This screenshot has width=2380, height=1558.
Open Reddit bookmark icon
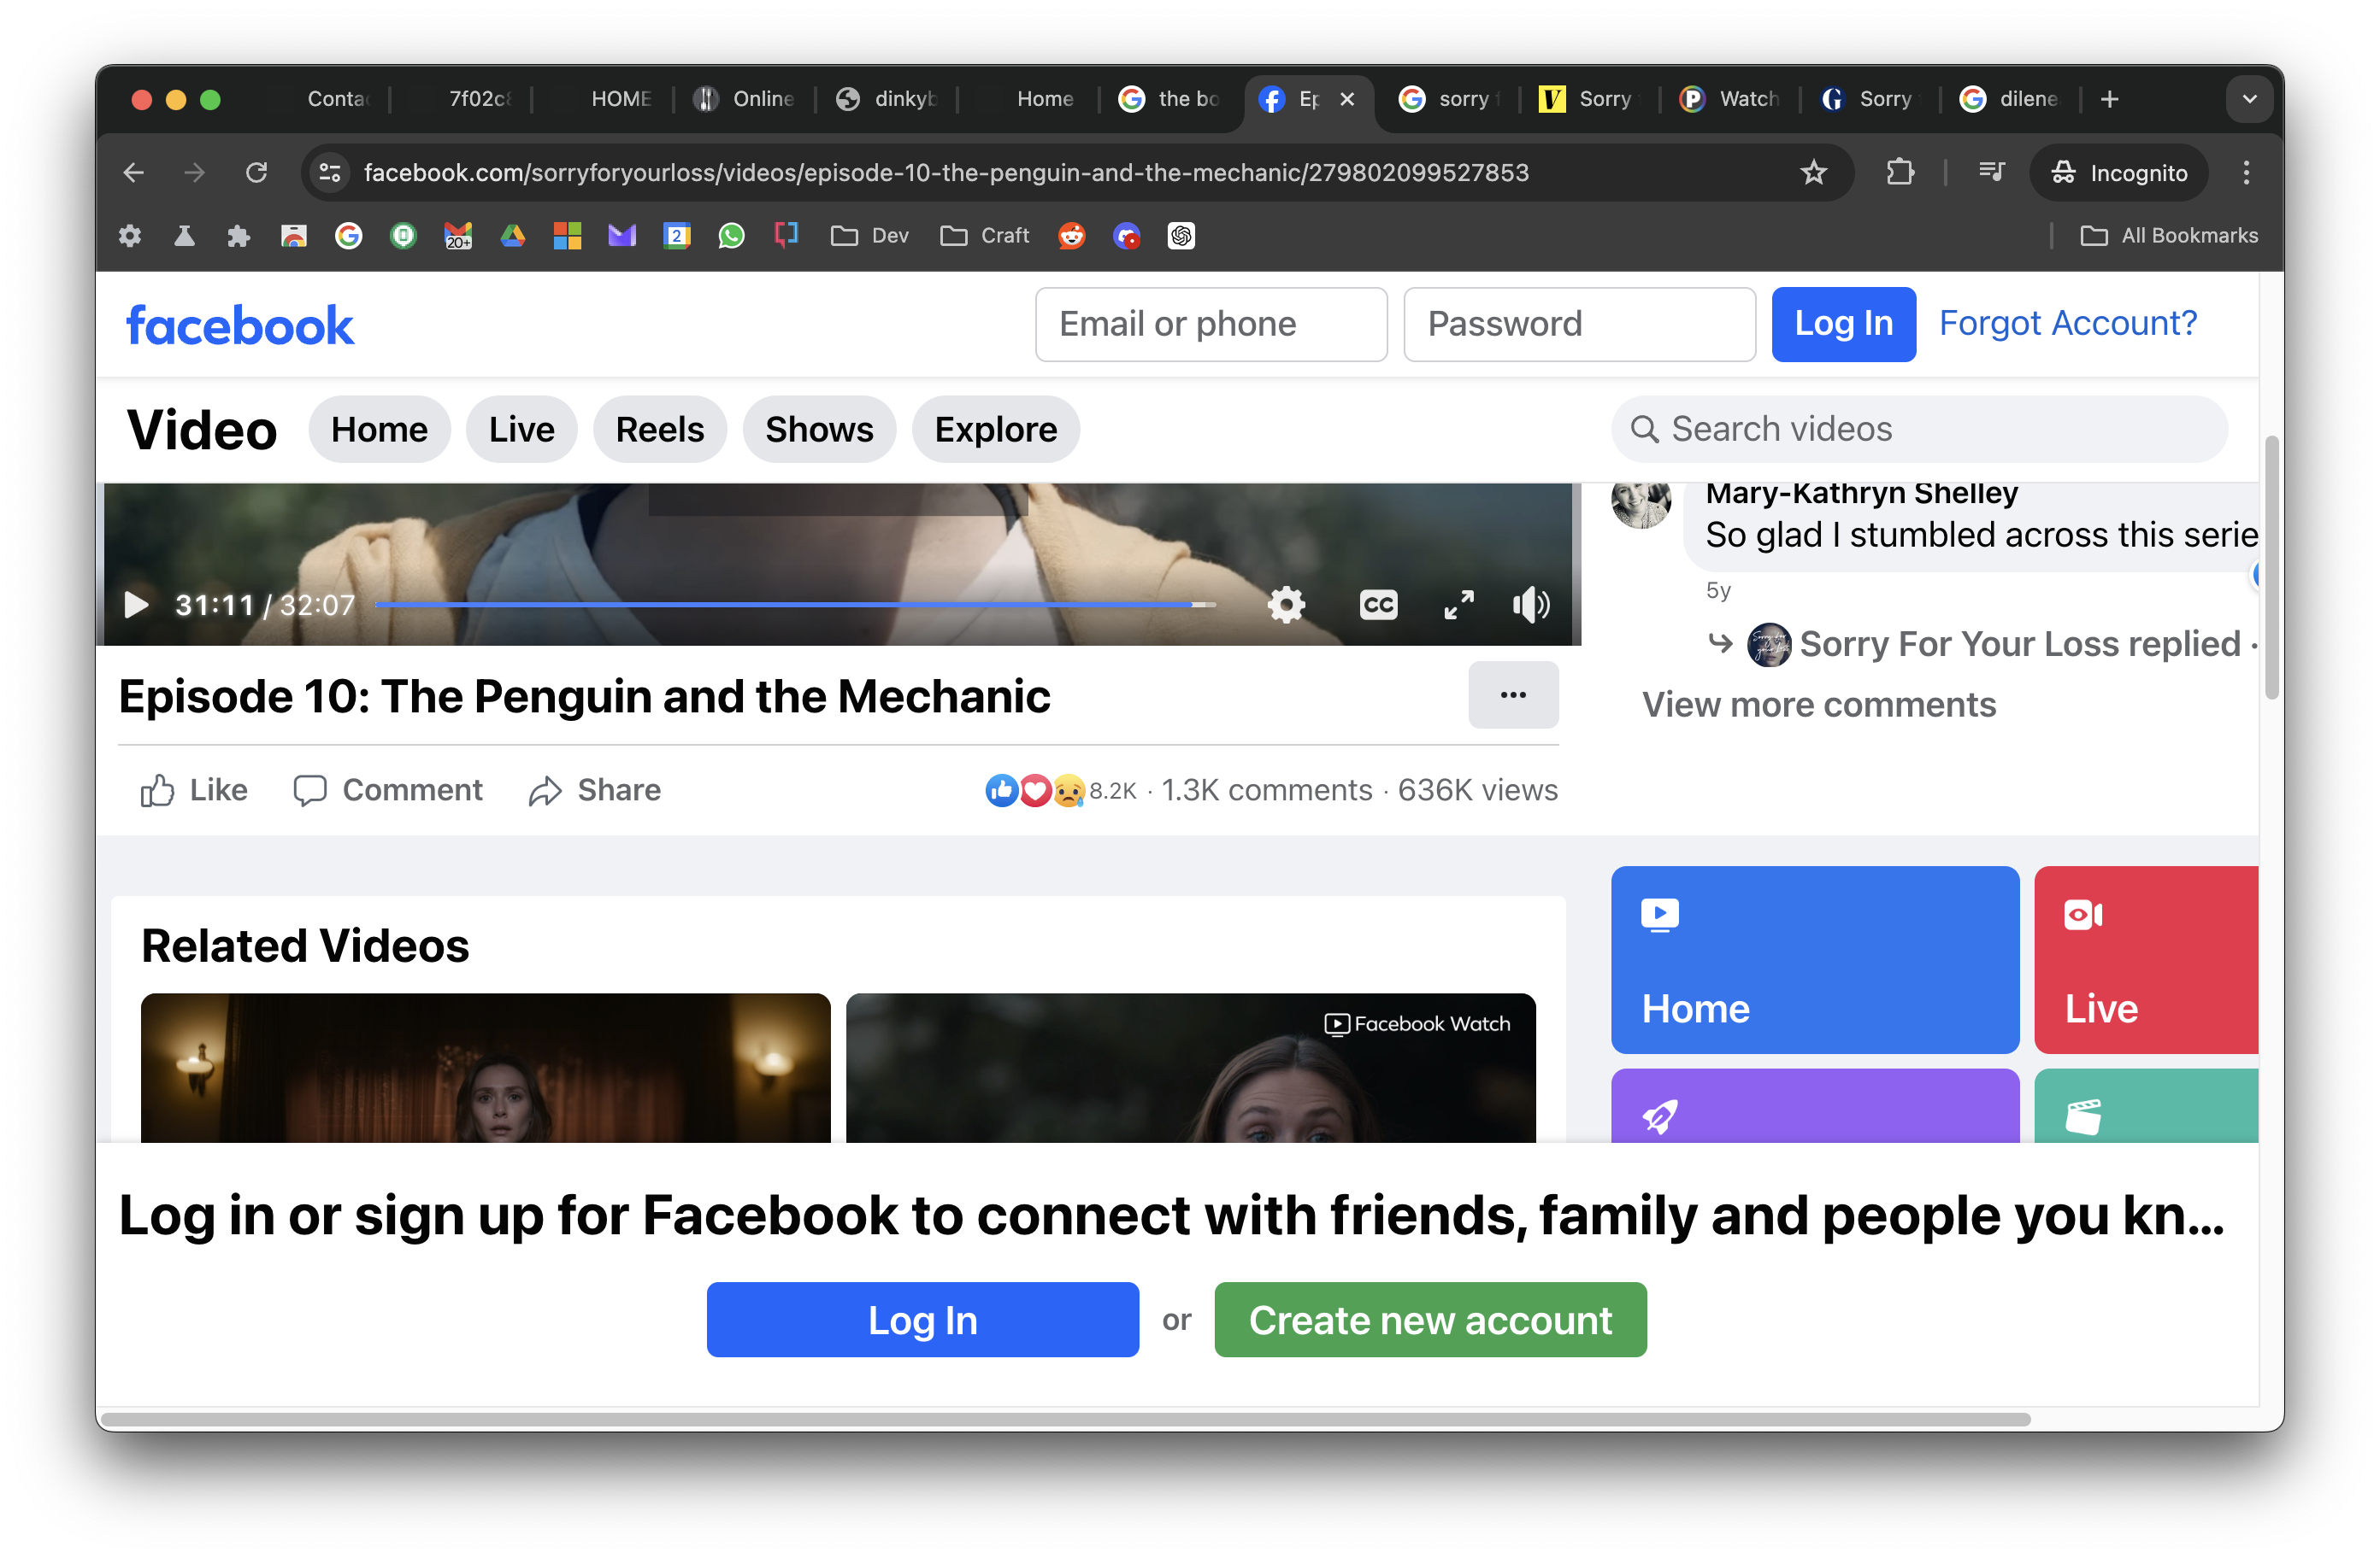[1072, 236]
